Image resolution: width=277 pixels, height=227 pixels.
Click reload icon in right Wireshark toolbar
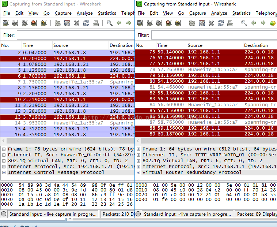(221, 23)
